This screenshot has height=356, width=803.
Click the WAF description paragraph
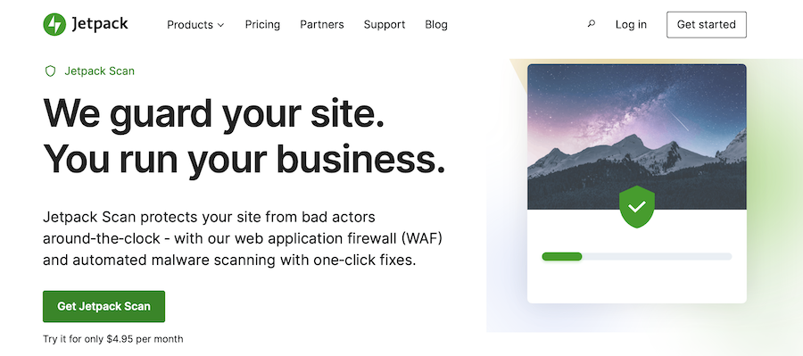pyautogui.click(x=242, y=239)
